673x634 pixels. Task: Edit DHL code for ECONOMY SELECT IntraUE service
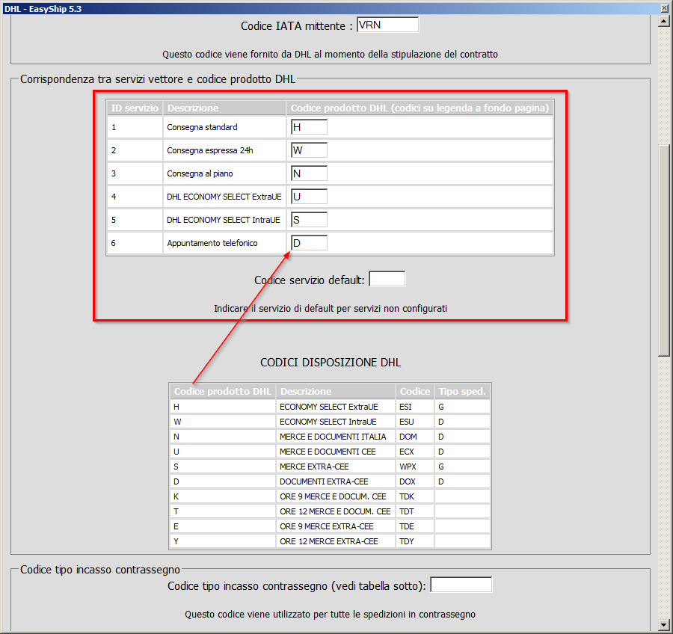click(309, 220)
